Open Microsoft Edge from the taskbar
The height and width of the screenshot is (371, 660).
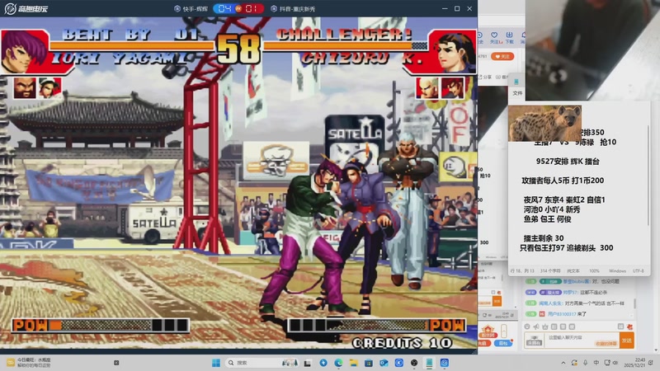click(338, 363)
